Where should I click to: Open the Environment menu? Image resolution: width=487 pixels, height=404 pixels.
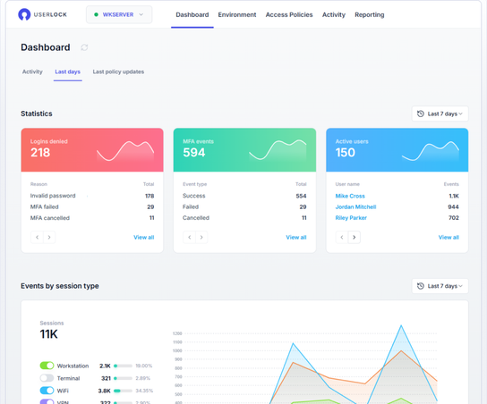(x=237, y=14)
